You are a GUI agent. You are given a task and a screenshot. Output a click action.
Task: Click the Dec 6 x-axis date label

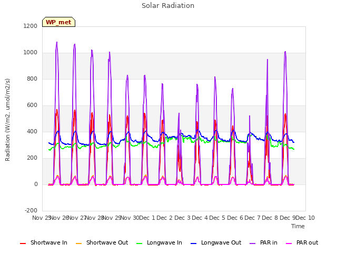(x=235, y=218)
